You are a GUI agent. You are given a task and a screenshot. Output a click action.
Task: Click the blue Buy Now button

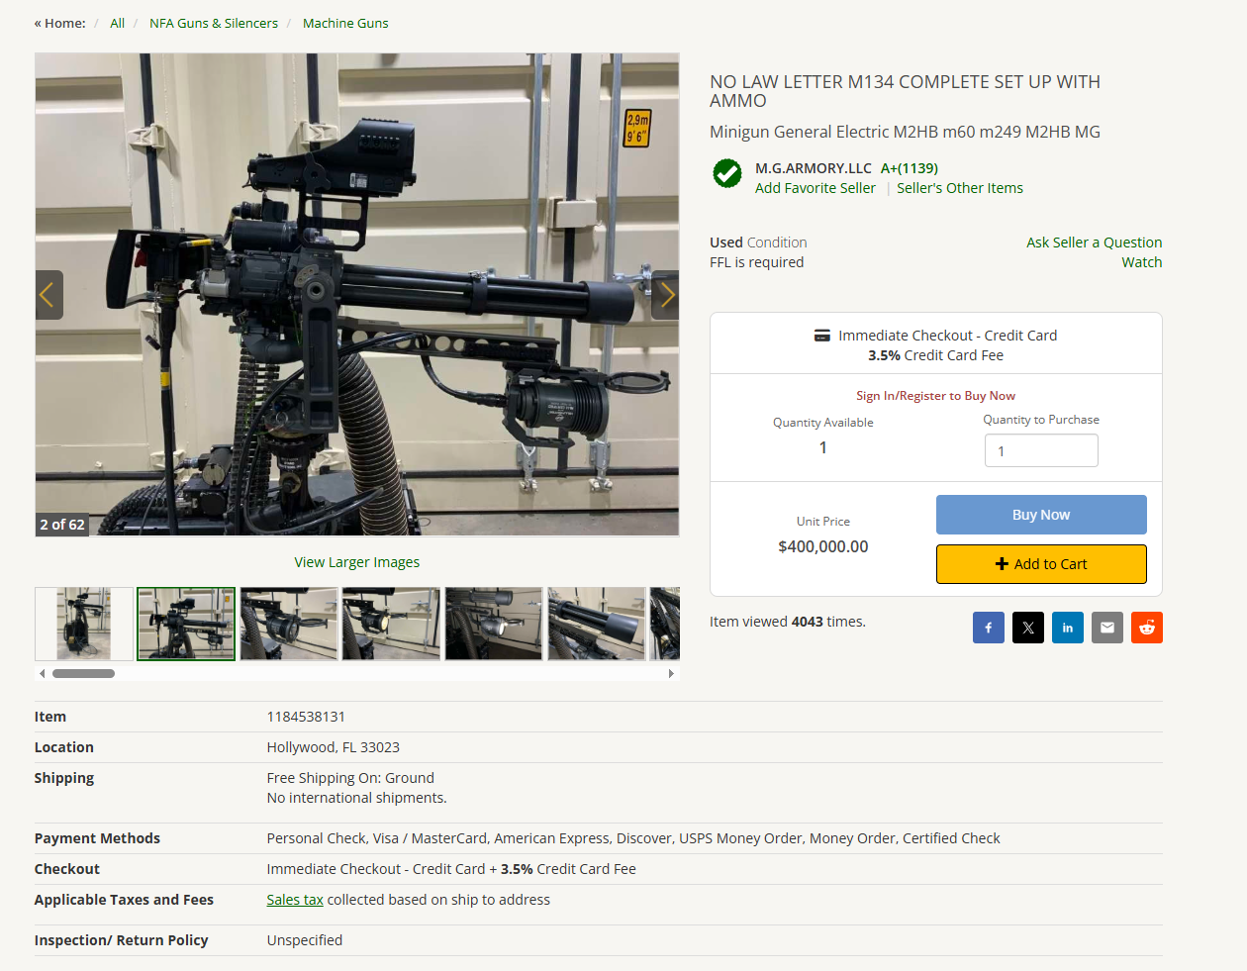[x=1041, y=515]
